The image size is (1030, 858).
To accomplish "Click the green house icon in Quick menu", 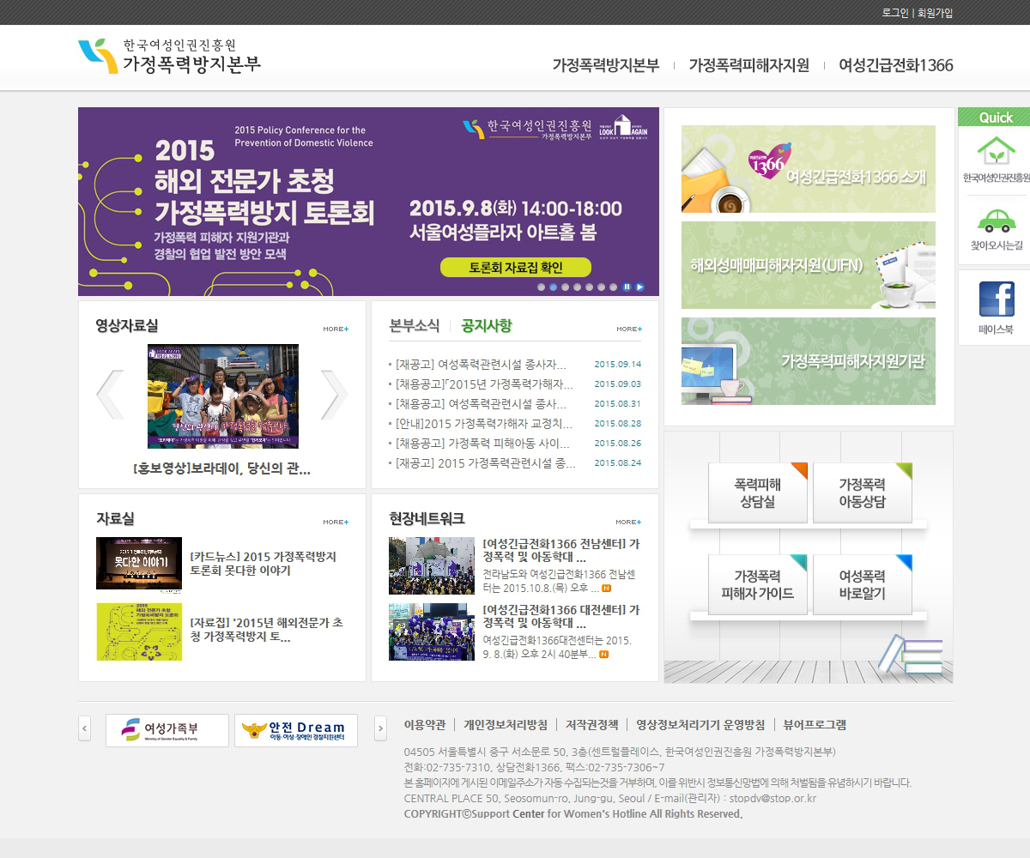I will click(x=996, y=151).
